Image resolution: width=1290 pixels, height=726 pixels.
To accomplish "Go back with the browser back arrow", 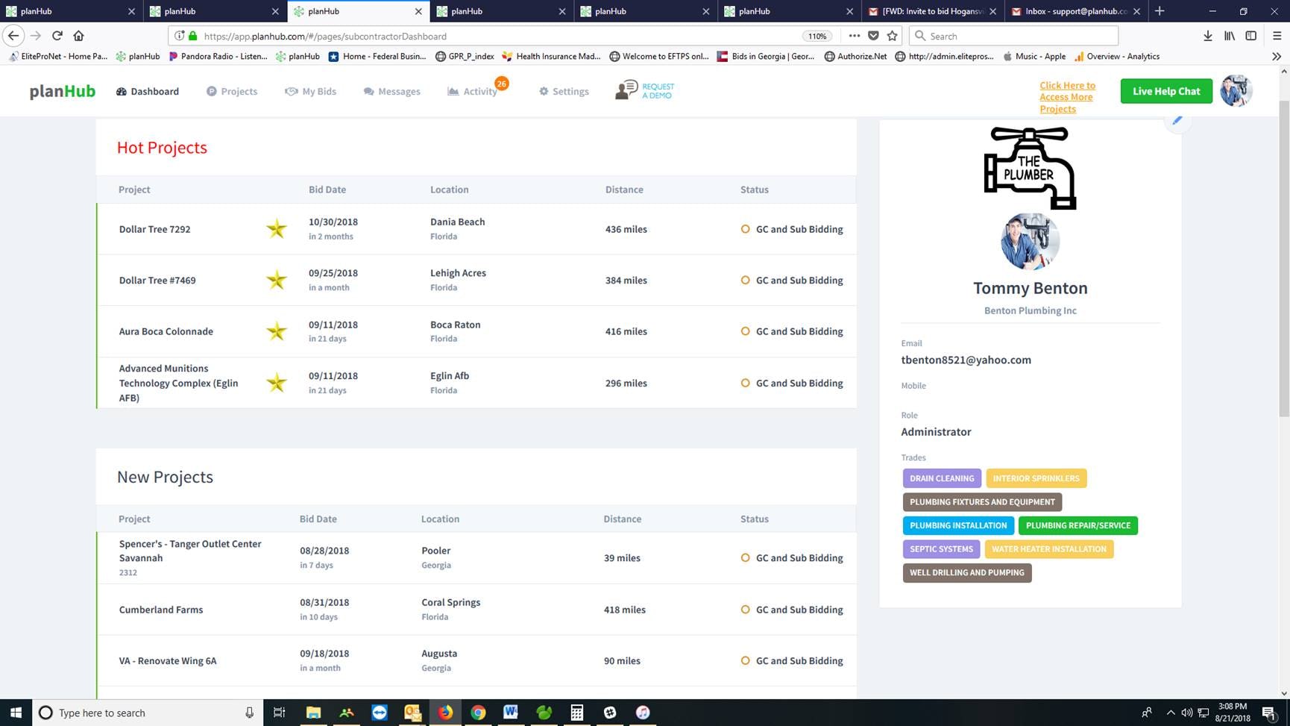I will click(x=13, y=36).
